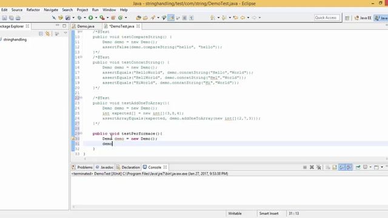Click the Back navigation arrow
The width and height of the screenshot is (388, 218).
(242, 18)
